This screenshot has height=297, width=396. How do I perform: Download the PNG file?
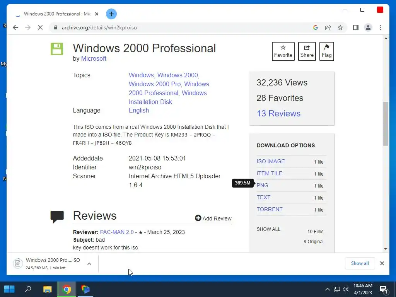click(x=263, y=185)
